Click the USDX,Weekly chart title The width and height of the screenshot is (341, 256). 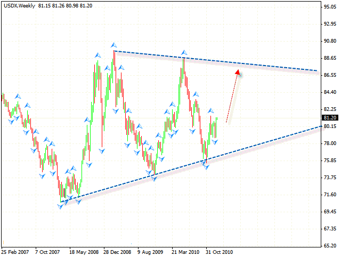[19, 6]
